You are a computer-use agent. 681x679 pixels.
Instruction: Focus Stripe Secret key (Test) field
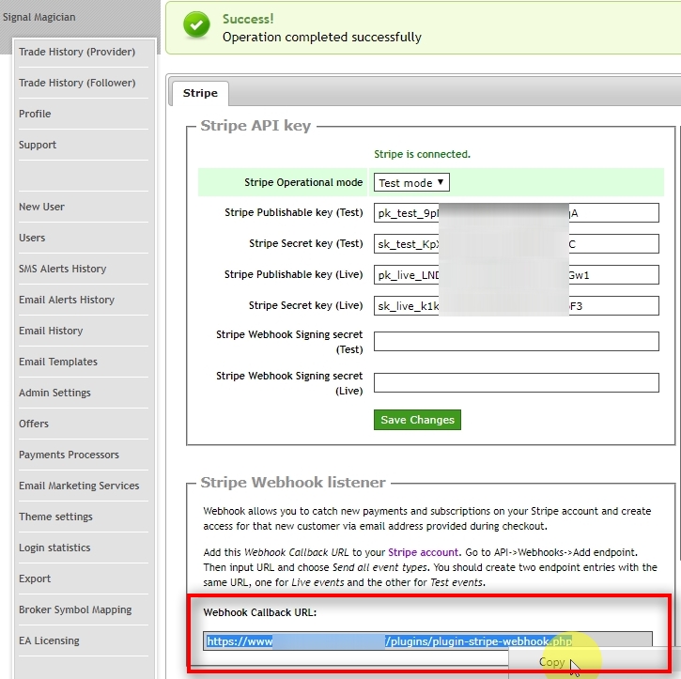[x=516, y=244]
